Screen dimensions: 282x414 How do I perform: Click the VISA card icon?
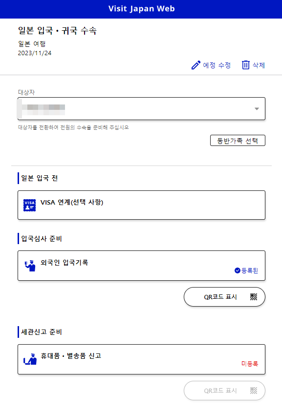28,205
